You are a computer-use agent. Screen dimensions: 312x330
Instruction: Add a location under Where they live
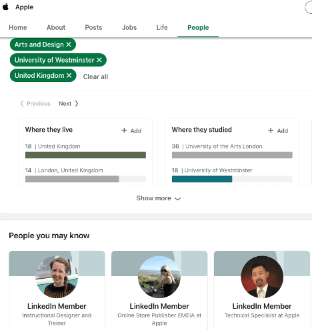tap(131, 130)
